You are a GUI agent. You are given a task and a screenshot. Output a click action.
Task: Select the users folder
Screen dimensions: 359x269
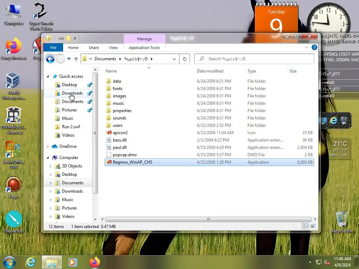209,125
